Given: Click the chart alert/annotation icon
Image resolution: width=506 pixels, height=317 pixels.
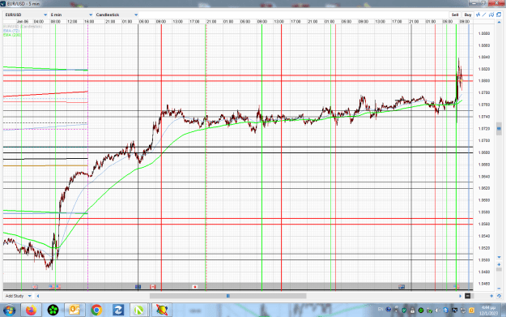Looking at the screenshot, I should tap(491, 15).
